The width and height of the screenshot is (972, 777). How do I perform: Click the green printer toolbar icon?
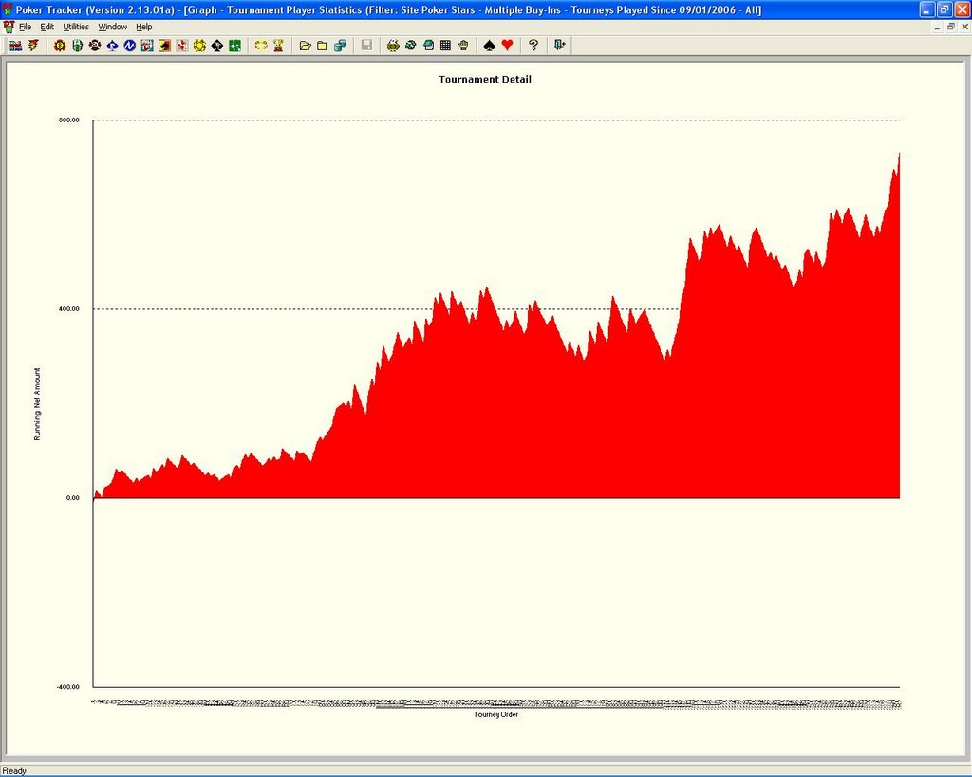click(393, 46)
